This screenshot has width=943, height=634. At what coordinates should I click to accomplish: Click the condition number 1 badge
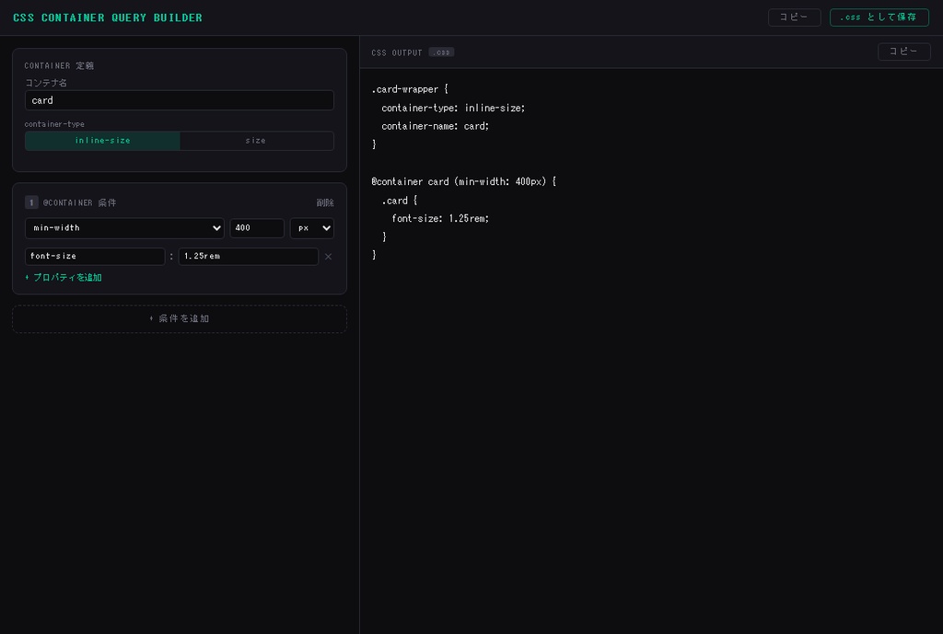31,202
